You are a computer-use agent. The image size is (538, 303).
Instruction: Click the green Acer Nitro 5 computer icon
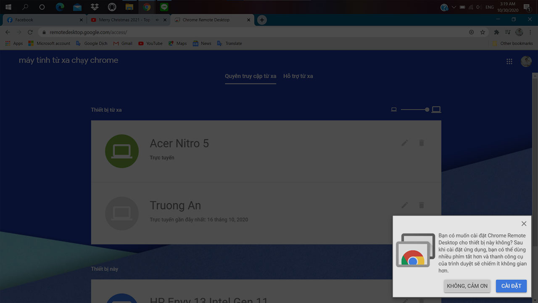[122, 151]
